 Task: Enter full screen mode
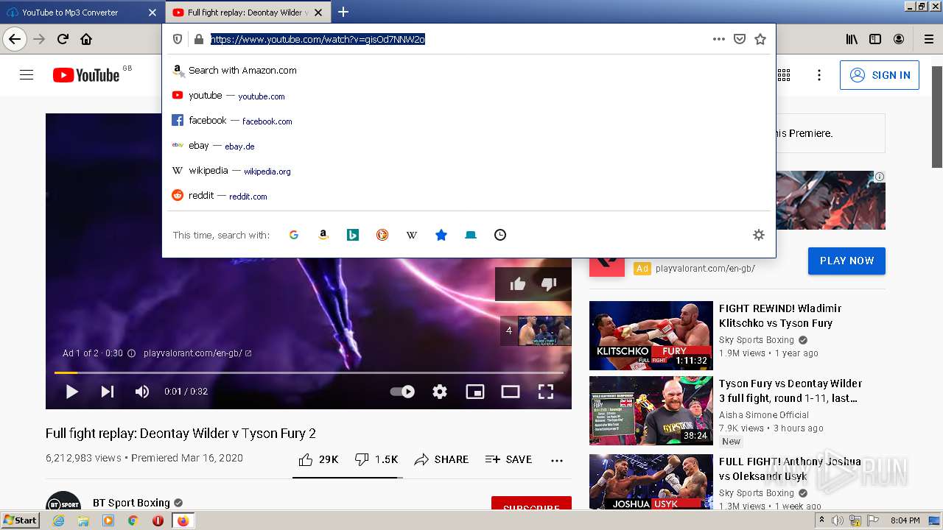point(546,392)
